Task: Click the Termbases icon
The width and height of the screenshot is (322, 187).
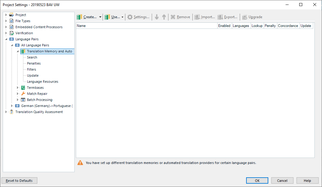Action: 23,88
